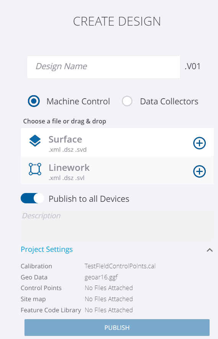This screenshot has width=218, height=339.
Task: Click the TestFieldControlPoints.cal calibration file
Action: pyautogui.click(x=120, y=266)
